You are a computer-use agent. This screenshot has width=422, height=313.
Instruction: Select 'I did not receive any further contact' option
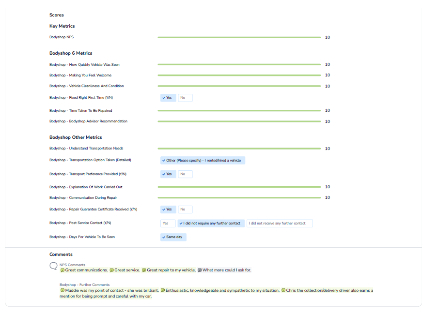279,224
